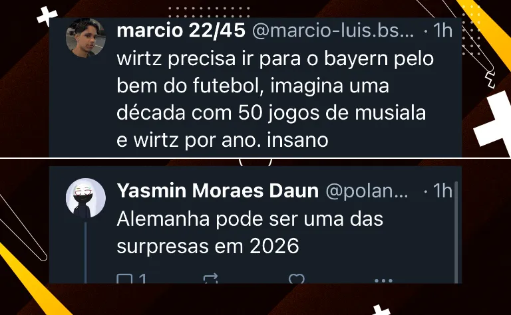Open marcio's post about wirtz and bayern
This screenshot has width=511, height=315.
[275, 99]
